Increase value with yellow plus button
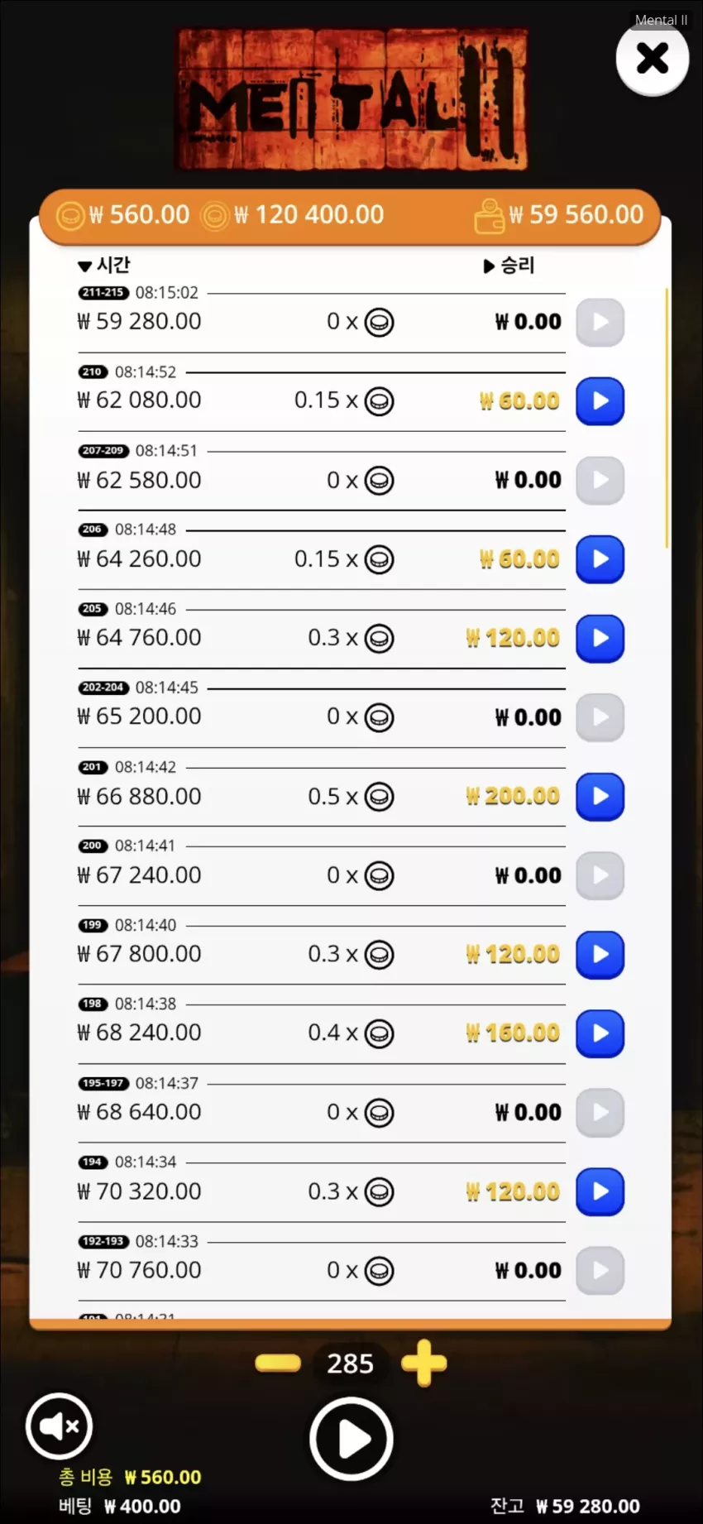Screen dimensions: 703x1524 [423, 1363]
